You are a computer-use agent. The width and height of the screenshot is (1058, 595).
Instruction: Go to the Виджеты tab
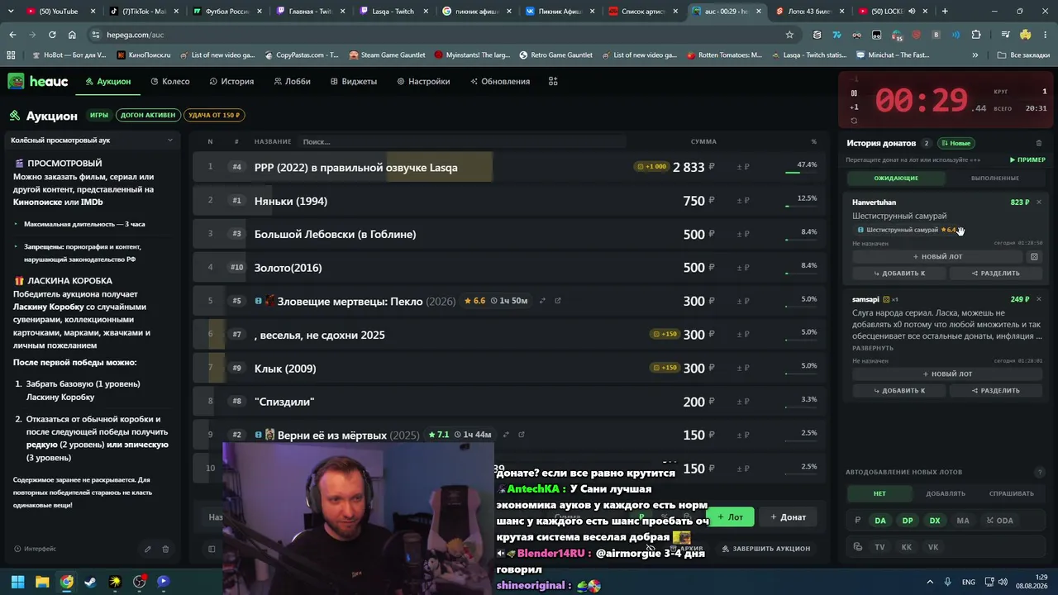point(353,82)
